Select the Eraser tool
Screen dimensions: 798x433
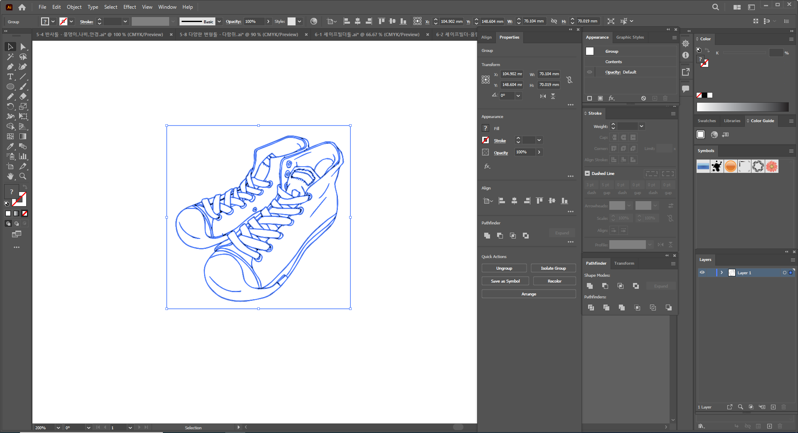point(23,96)
